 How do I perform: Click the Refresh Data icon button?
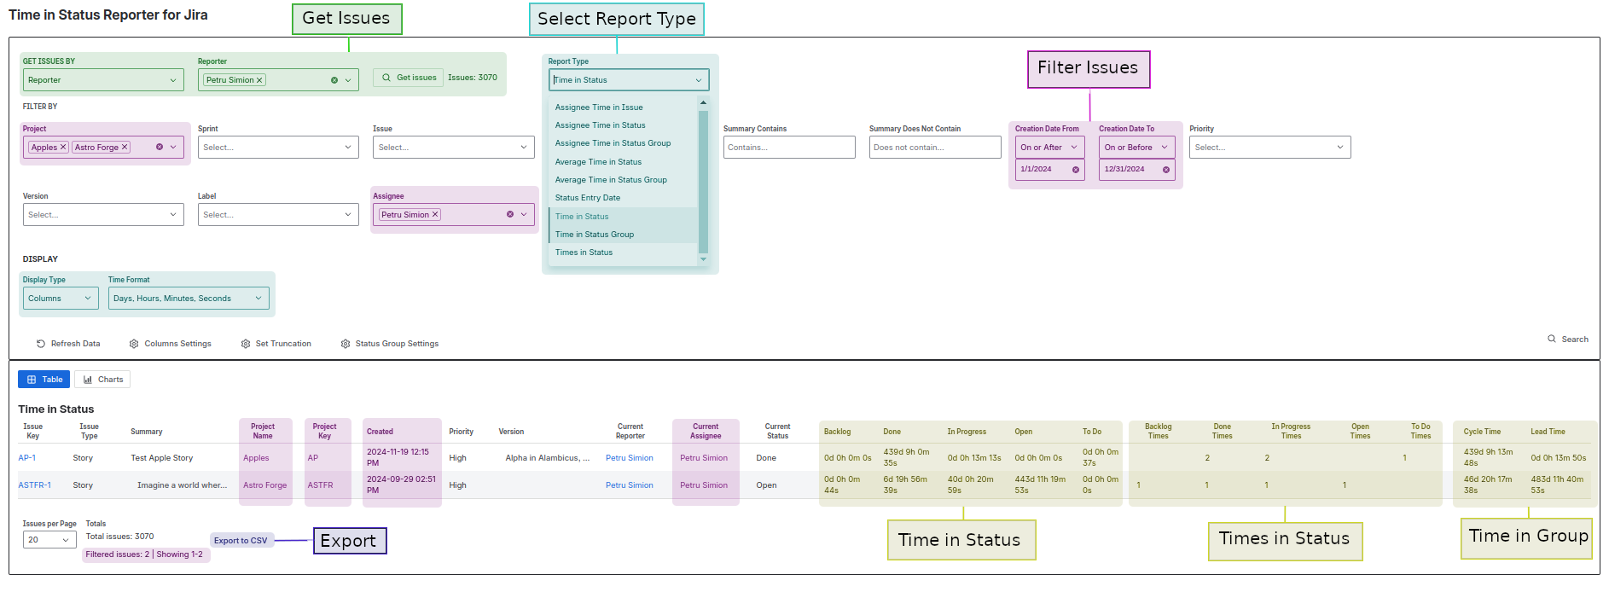tap(40, 344)
